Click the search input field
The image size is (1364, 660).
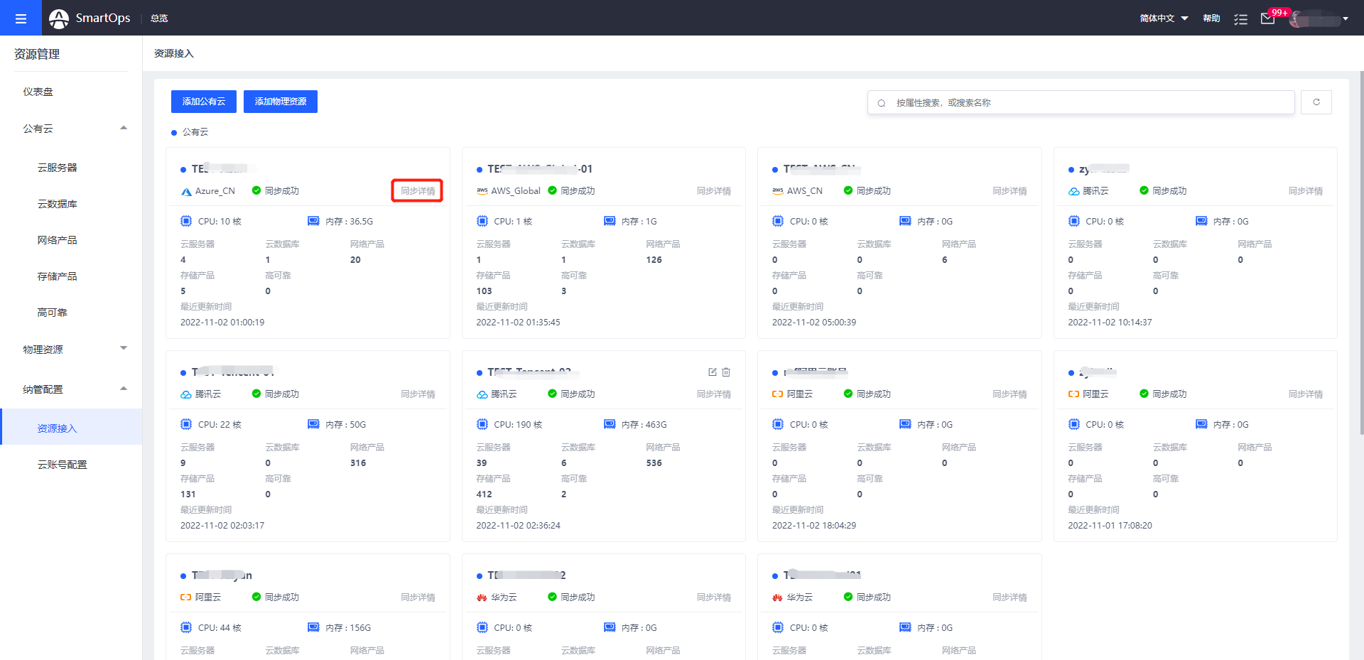tap(1080, 102)
